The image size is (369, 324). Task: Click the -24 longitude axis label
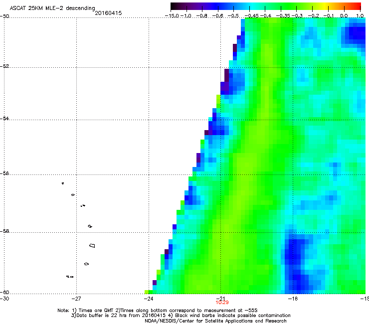coord(149,299)
